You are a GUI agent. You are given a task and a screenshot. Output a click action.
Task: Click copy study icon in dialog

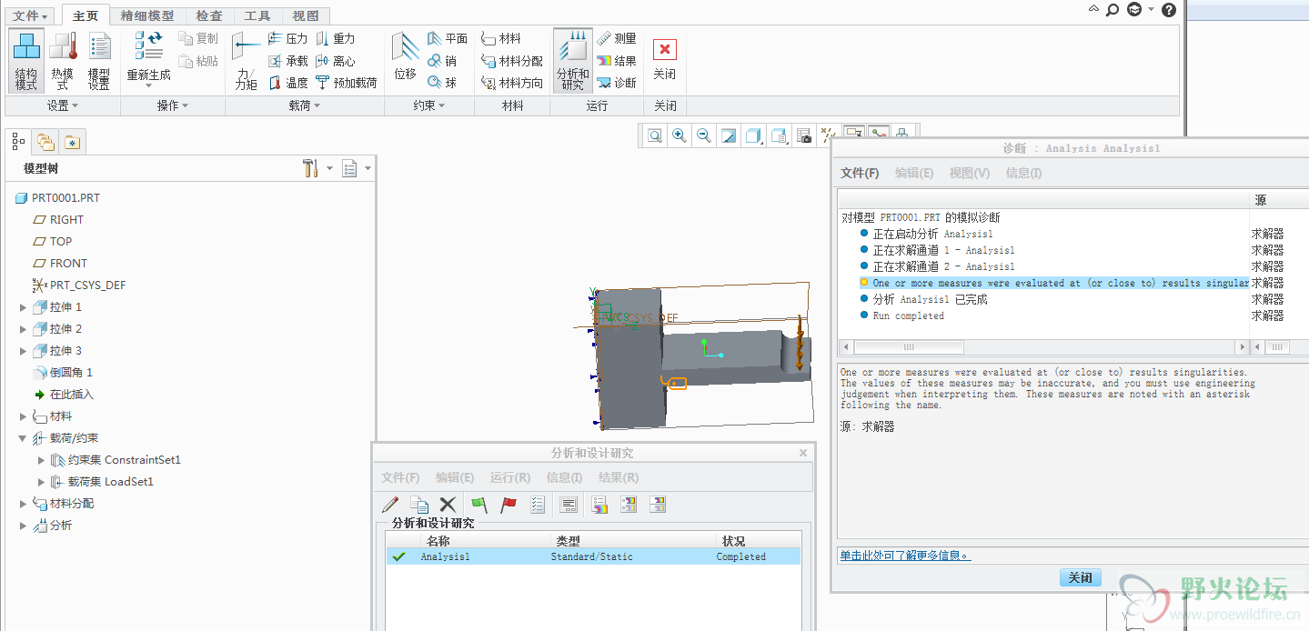click(x=419, y=505)
